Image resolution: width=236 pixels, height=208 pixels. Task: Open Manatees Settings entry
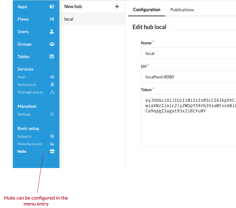click(x=36, y=114)
